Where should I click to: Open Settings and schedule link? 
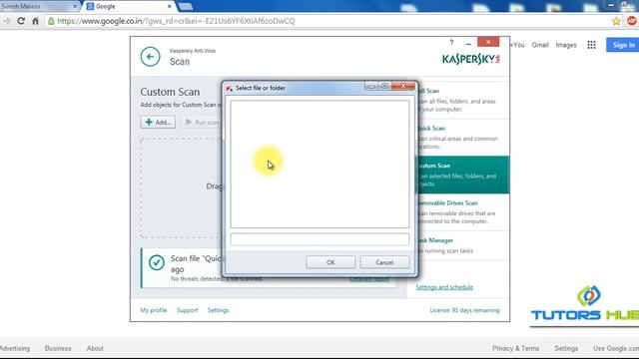pyautogui.click(x=444, y=287)
